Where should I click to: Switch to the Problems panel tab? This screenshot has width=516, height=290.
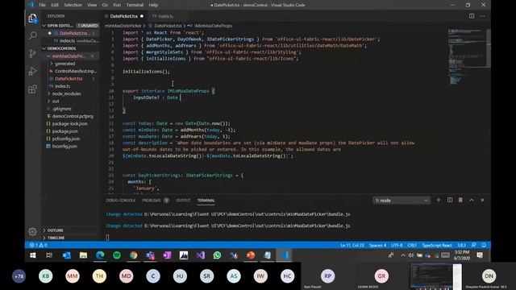coord(155,201)
